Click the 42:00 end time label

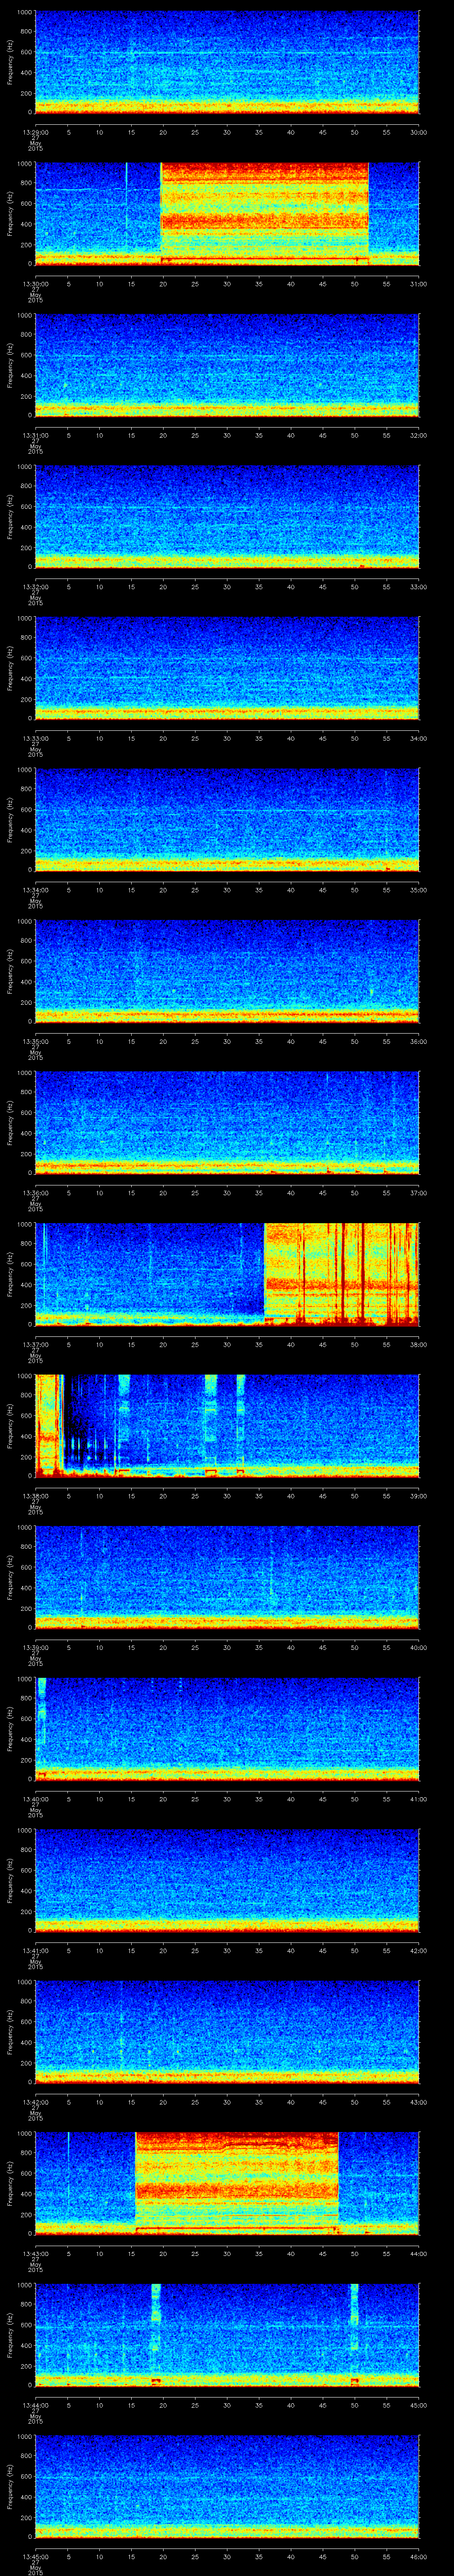pyautogui.click(x=419, y=1950)
